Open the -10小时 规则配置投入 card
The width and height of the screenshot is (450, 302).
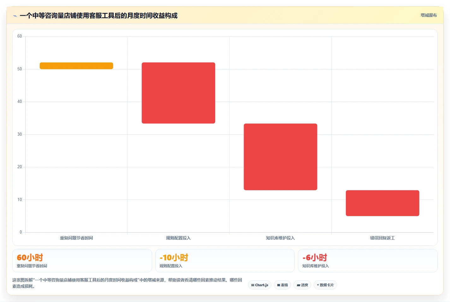(225, 261)
